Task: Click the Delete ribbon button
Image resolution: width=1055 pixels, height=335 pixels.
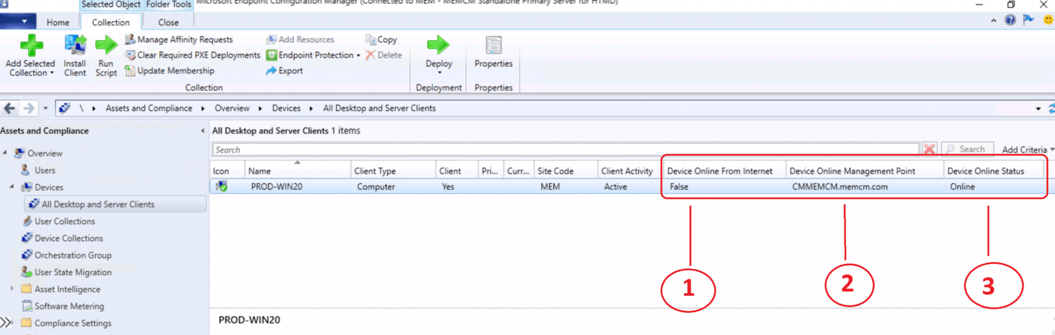Action: point(383,55)
